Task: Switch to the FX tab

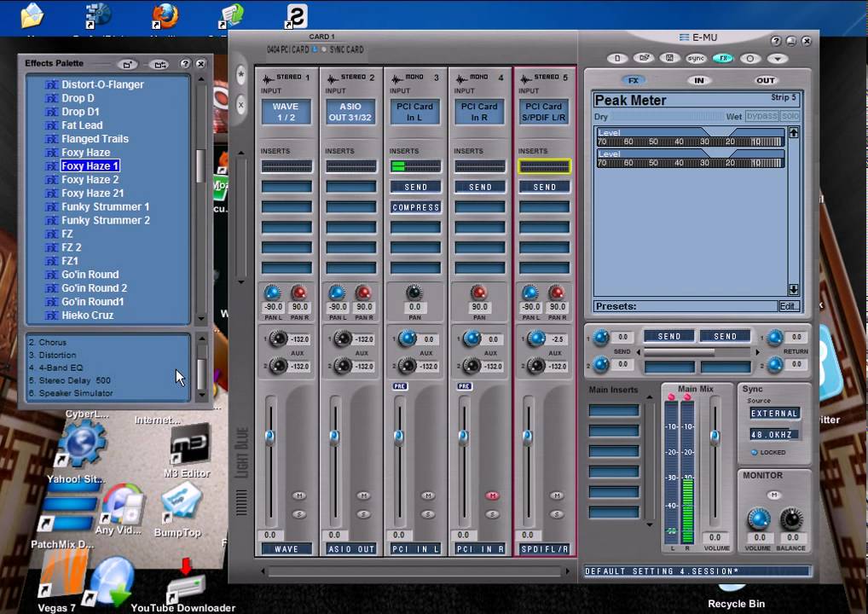Action: 634,80
